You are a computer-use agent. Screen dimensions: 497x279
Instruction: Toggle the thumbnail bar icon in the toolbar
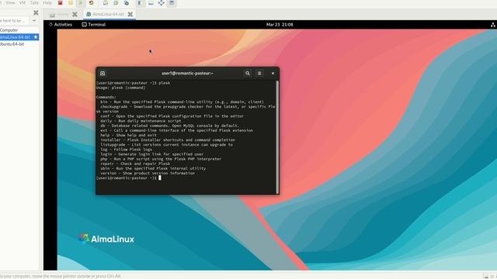pyautogui.click(x=151, y=3)
